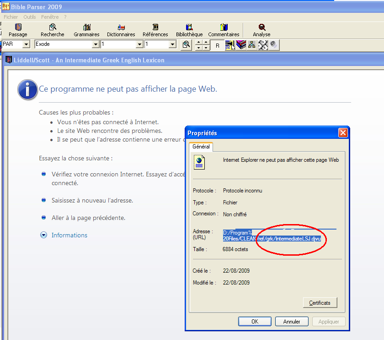Open the Recherche search tool

tap(53, 30)
